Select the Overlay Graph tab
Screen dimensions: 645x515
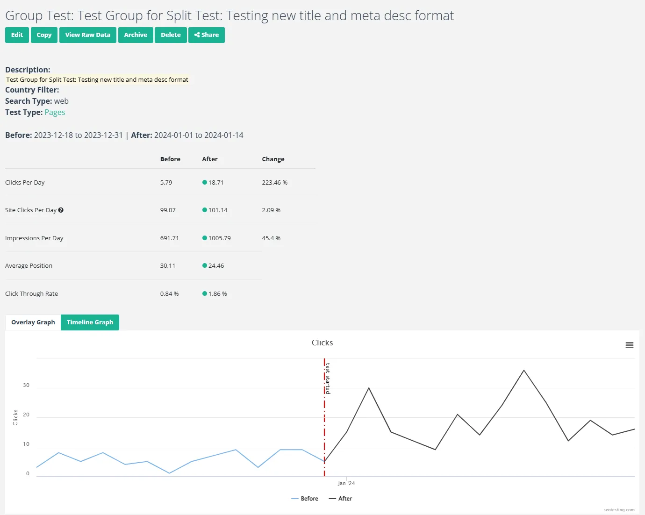point(33,322)
